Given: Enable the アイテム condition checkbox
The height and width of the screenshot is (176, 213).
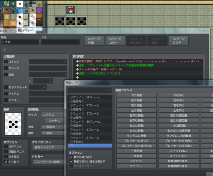Looking at the screenshot, I should tap(6, 93).
